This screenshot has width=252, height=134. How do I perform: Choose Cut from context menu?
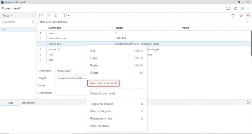coord(117,51)
